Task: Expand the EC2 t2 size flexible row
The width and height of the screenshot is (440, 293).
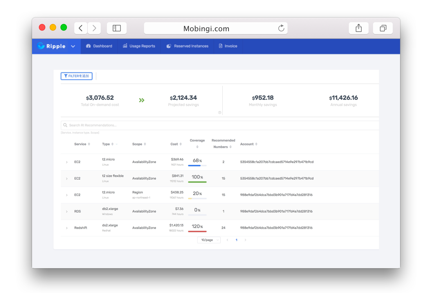Action: pos(67,179)
